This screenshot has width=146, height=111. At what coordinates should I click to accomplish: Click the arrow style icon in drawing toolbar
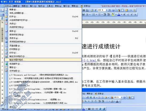click(96, 109)
